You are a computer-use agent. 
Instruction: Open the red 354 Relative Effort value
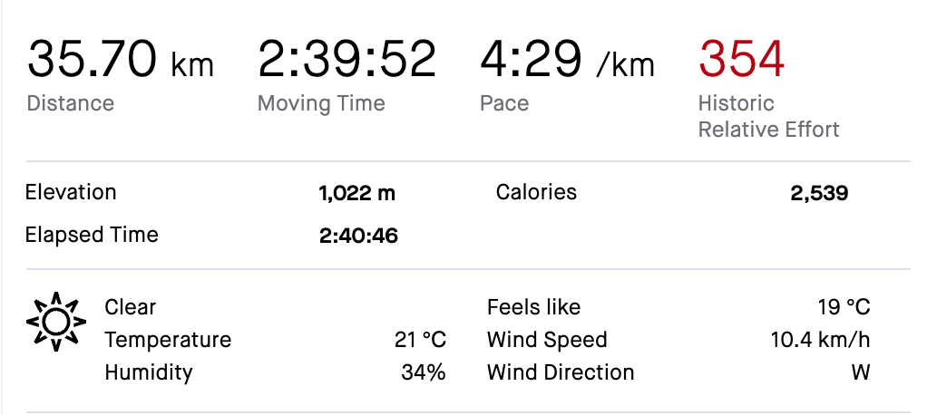point(741,60)
